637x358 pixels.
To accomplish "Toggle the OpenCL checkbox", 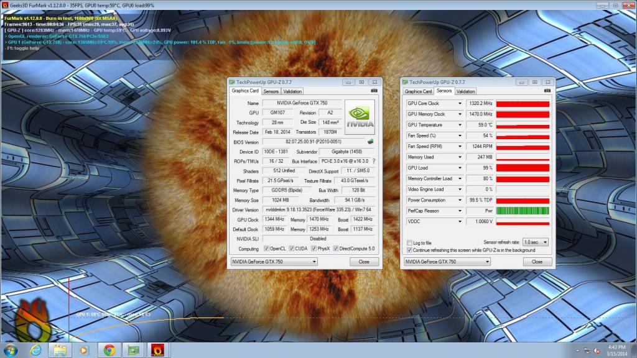I will tap(266, 249).
